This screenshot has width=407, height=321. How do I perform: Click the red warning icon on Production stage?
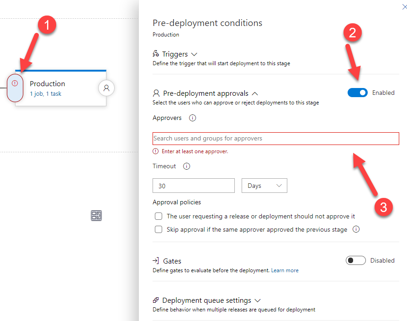coord(15,83)
